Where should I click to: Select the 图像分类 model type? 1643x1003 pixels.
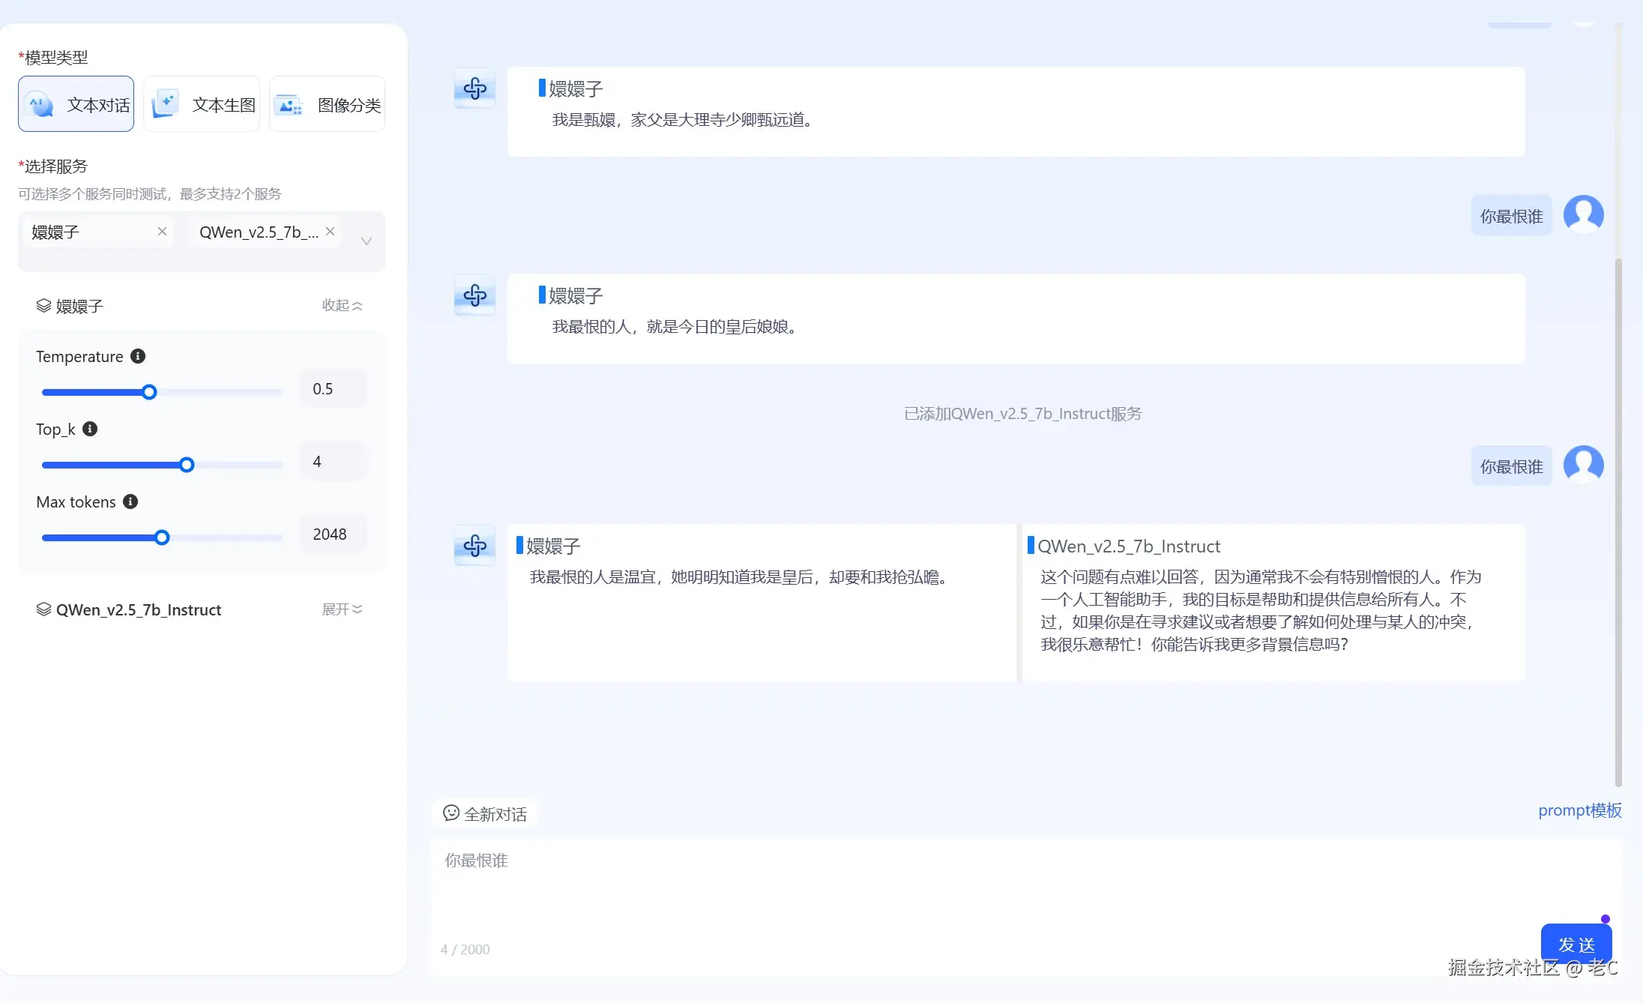(x=328, y=104)
